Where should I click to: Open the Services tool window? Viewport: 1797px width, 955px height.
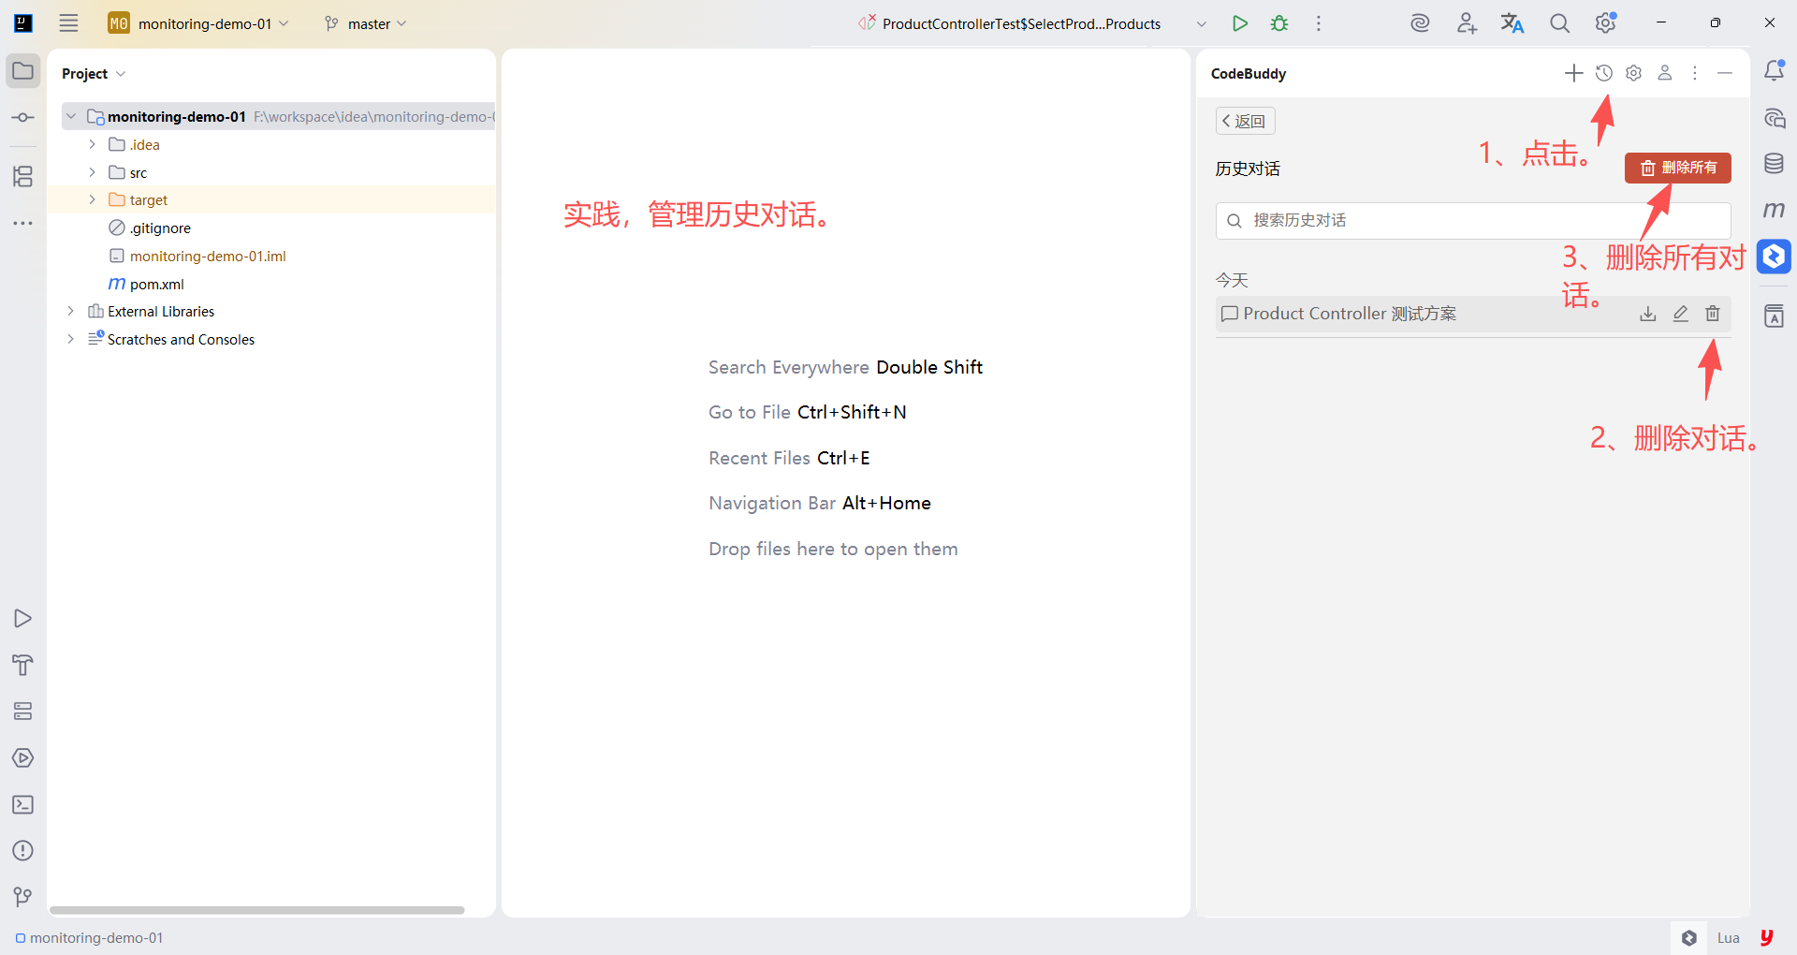(23, 712)
